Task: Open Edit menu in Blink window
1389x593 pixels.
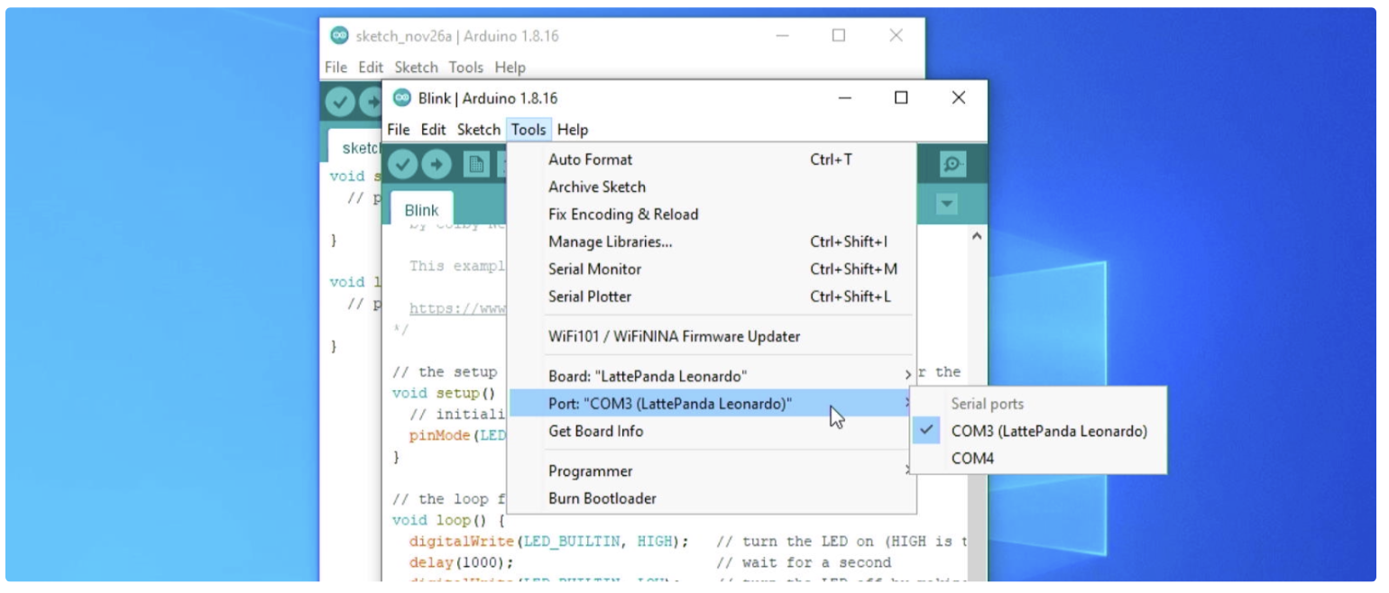Action: 433,130
